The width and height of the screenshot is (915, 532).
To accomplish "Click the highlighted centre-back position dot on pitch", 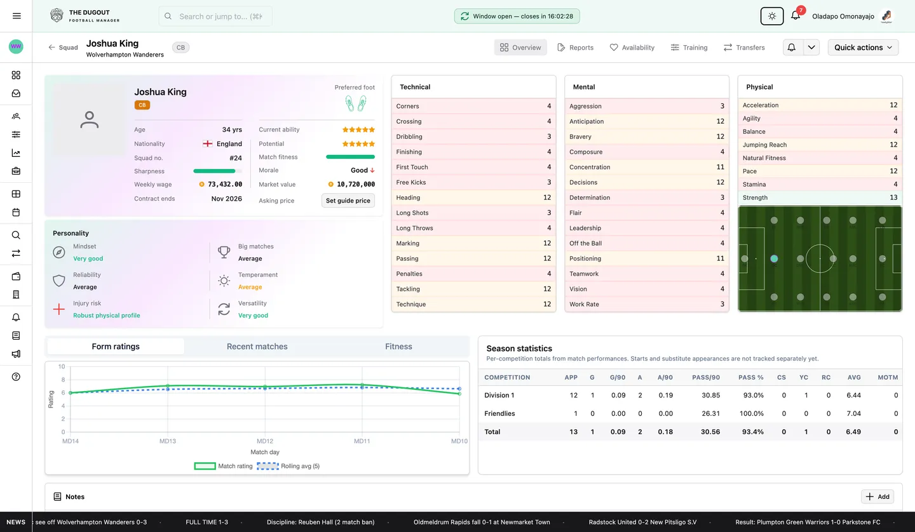I will point(774,258).
